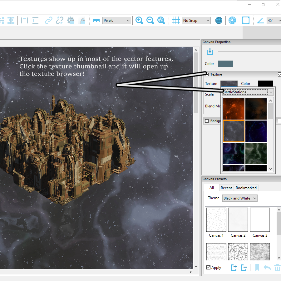Click the Canvas Properties panel title

(216, 42)
